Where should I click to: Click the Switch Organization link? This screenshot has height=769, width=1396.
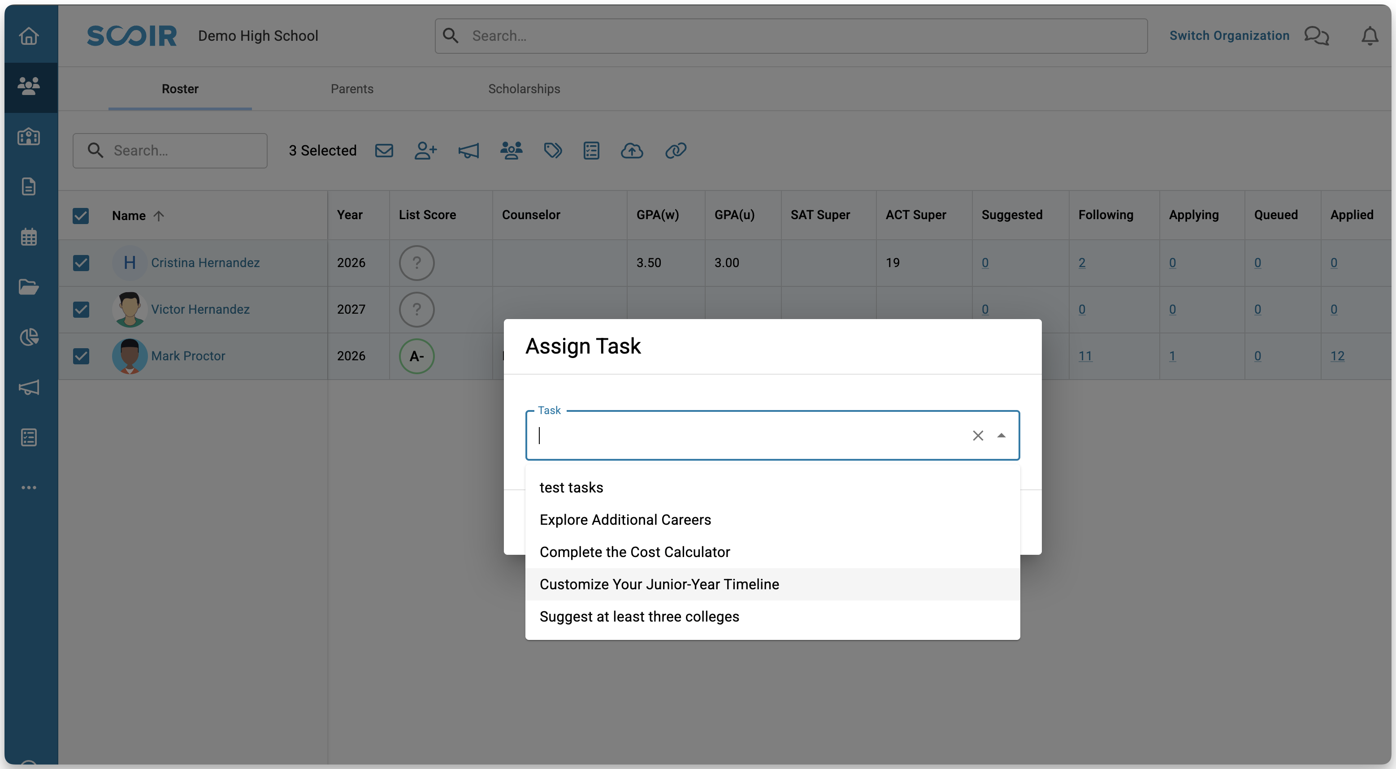[1228, 36]
